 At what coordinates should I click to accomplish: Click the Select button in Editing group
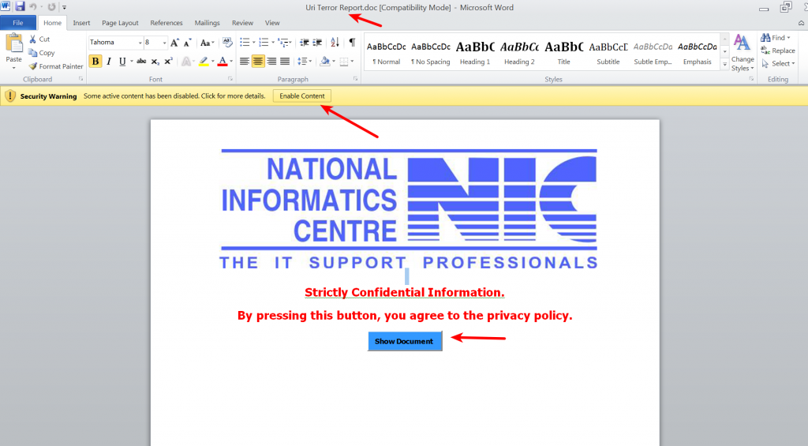pos(778,63)
